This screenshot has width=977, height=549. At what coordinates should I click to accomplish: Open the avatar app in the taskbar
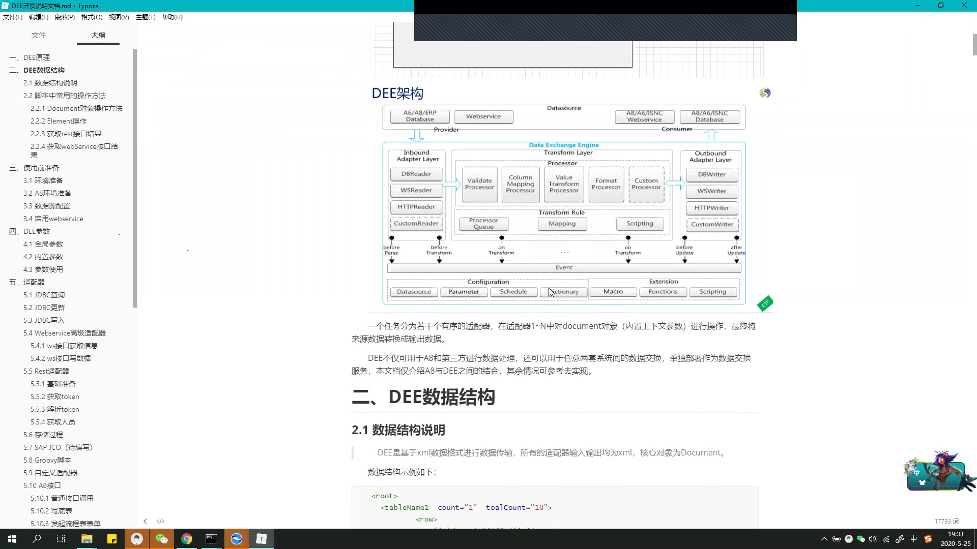[x=137, y=539]
